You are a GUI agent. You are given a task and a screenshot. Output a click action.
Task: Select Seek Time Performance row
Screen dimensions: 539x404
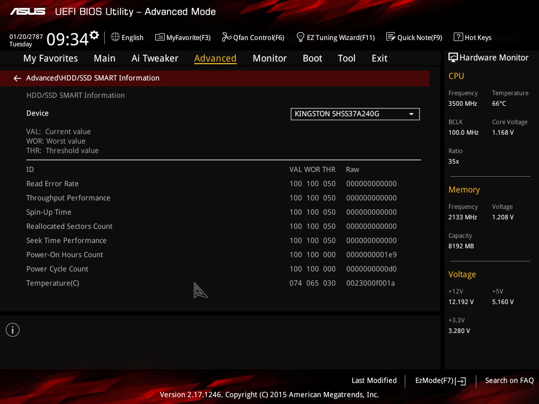[x=223, y=240]
